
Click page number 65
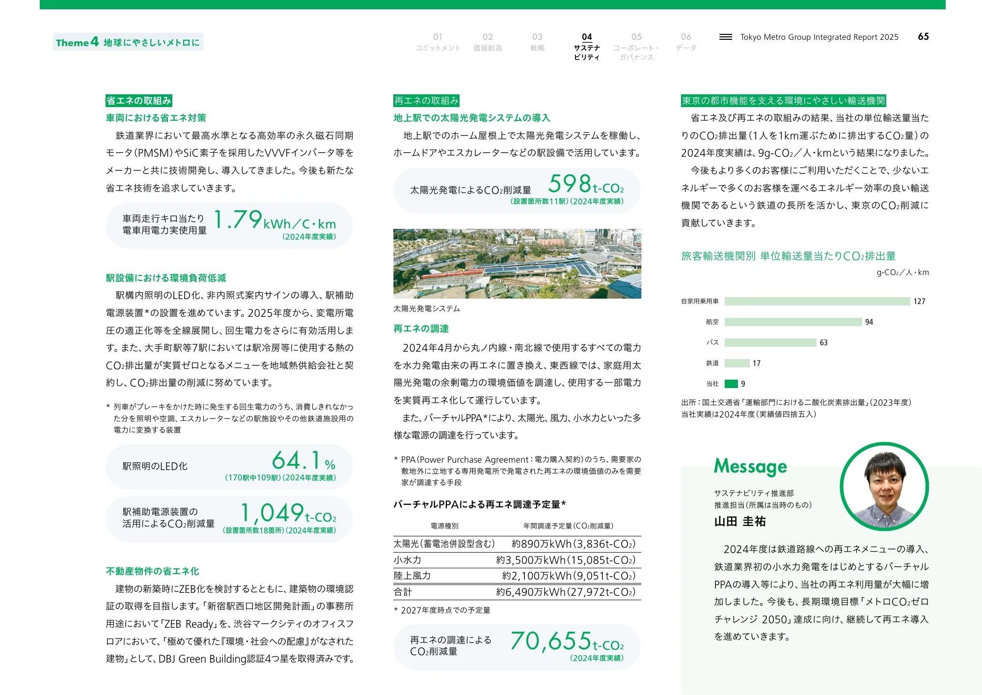[923, 37]
